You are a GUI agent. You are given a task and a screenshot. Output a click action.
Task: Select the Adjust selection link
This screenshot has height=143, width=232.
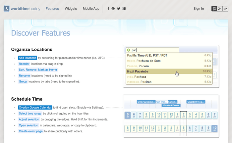coord(29,119)
